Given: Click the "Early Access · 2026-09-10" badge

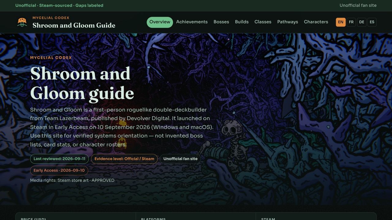Looking at the screenshot, I should coord(59,170).
